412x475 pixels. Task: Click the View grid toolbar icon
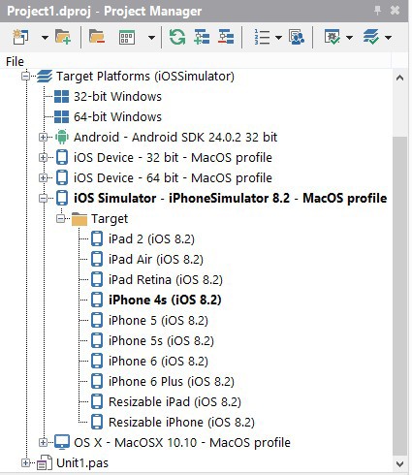(127, 38)
